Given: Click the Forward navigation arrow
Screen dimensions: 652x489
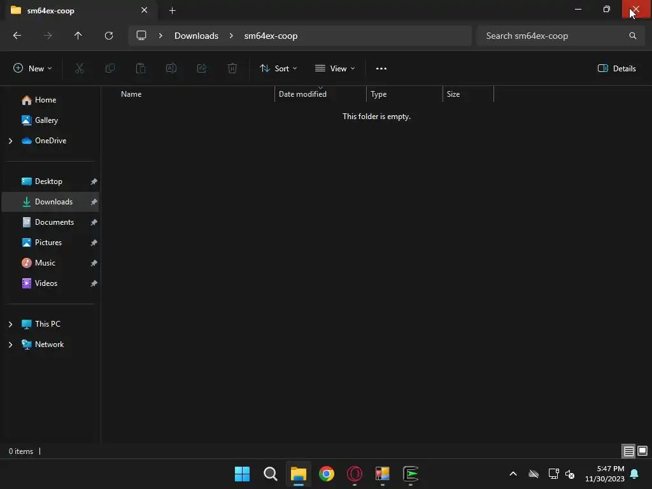Looking at the screenshot, I should (x=48, y=36).
